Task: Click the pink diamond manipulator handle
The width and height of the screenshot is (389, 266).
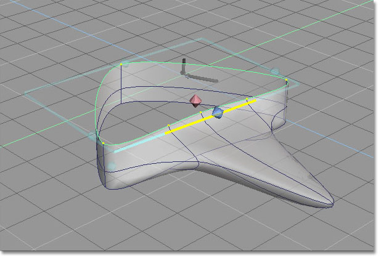Action: pos(196,101)
